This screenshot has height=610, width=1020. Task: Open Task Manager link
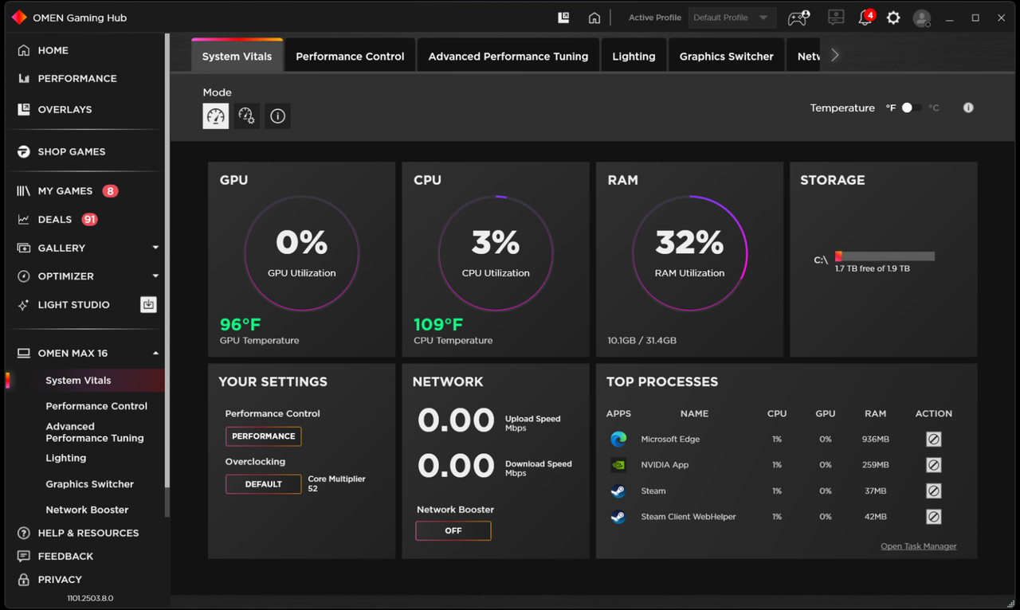tap(919, 546)
